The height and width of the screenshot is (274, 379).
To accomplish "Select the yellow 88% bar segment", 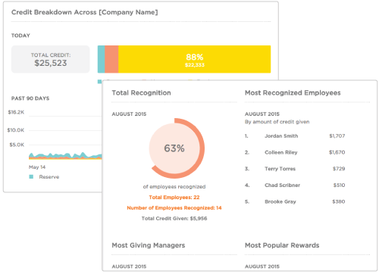I will click(194, 59).
